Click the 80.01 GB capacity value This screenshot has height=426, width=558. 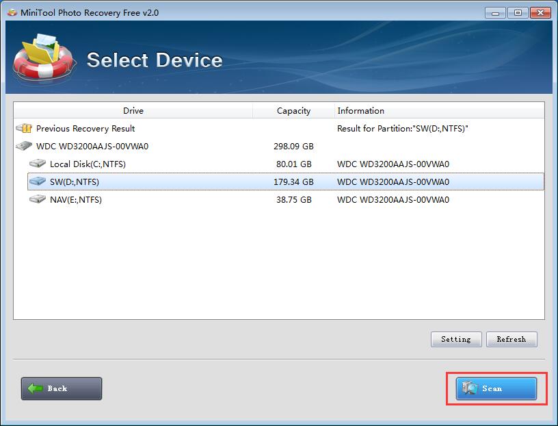[293, 164]
